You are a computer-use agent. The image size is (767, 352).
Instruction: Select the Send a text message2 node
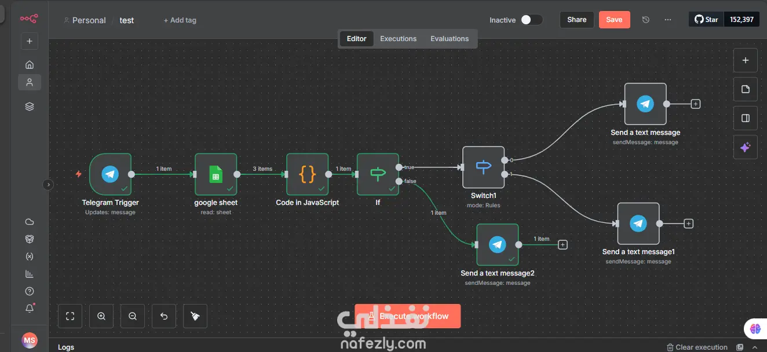tap(498, 245)
